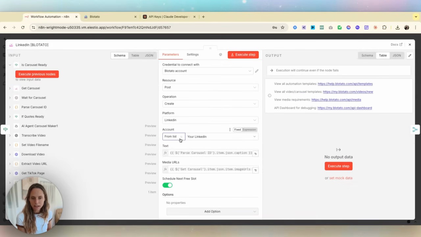Collapse the Is Carousel Ready input node

coord(10,65)
